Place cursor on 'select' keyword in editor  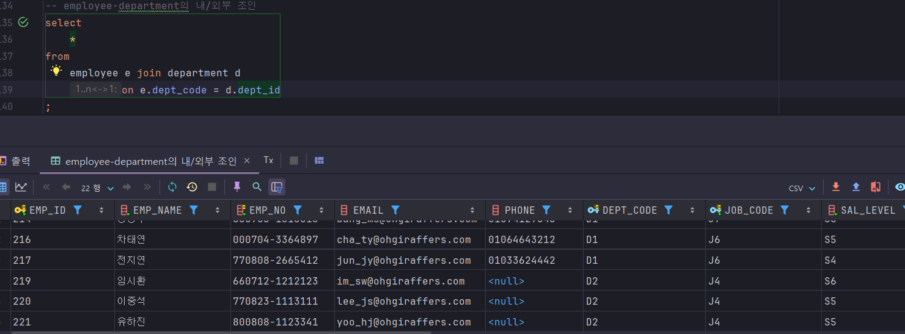(x=63, y=23)
